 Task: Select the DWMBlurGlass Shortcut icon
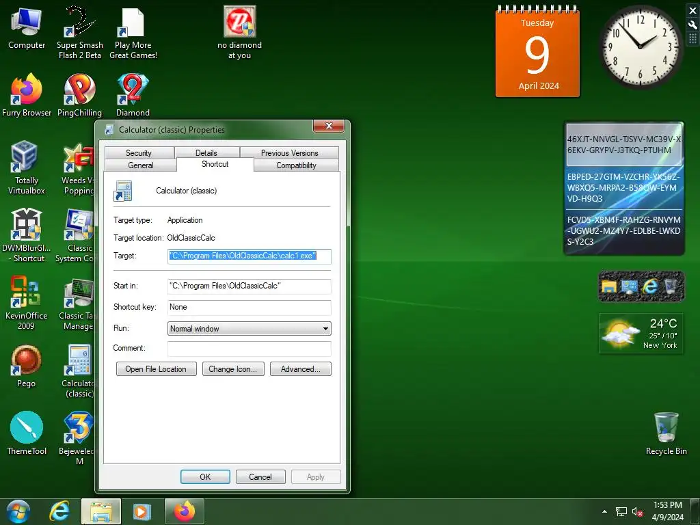27,235
